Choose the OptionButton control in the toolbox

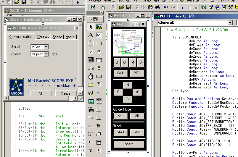click(99, 51)
